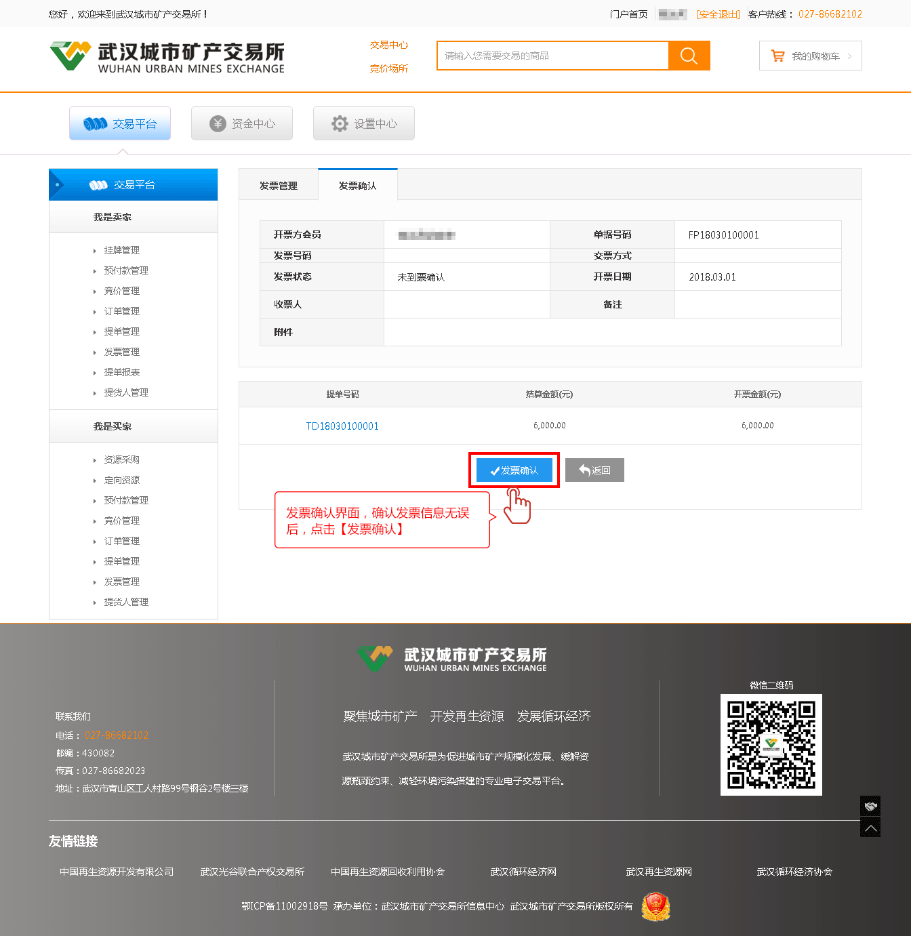Click the product search input field
Screen dimensions: 911x936
[552, 56]
